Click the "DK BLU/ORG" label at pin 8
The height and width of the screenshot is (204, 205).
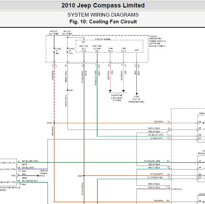[x=157, y=174]
